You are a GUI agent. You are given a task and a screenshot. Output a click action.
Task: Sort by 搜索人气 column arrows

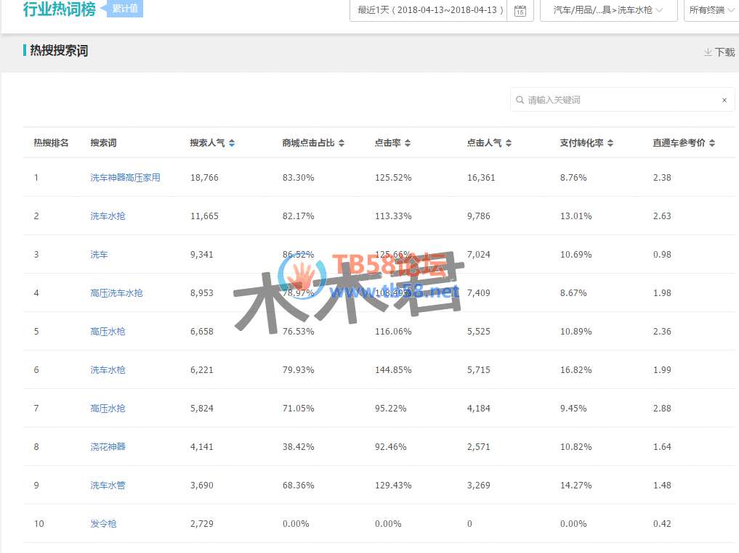232,144
